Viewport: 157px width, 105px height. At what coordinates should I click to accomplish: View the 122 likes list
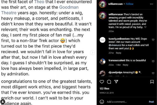104,89
